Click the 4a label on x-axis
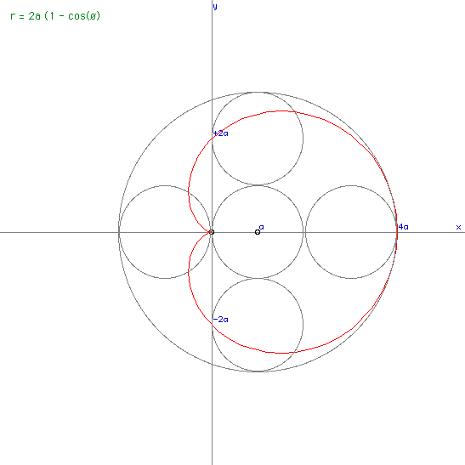The height and width of the screenshot is (465, 465). point(403,227)
